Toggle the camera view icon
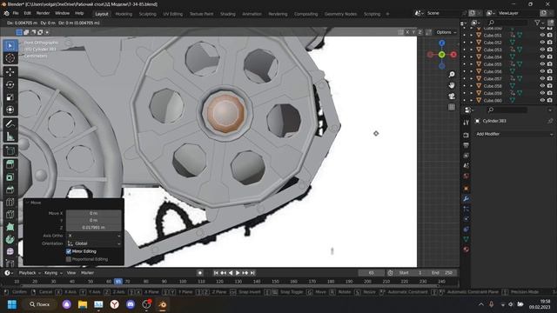The image size is (557, 313). [452, 97]
